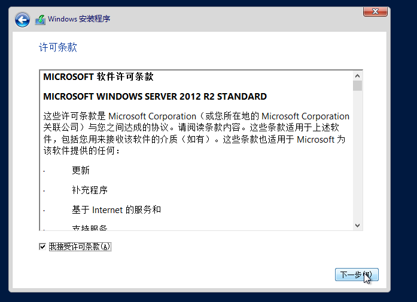Image resolution: width=417 pixels, height=302 pixels.
Task: Close the Windows 安装程序 window
Action: pyautogui.click(x=375, y=11)
